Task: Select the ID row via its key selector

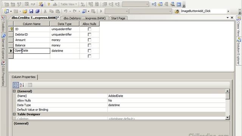Action: coord(11,29)
